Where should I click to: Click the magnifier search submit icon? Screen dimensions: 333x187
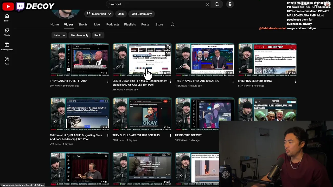[217, 4]
